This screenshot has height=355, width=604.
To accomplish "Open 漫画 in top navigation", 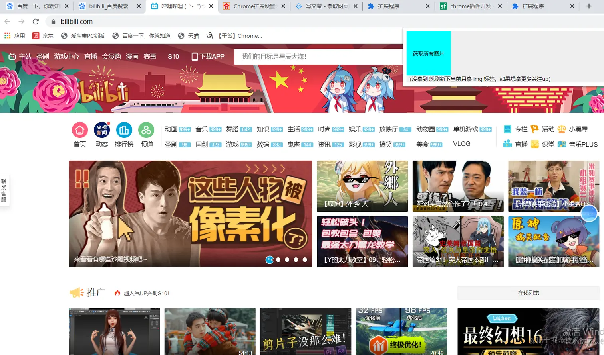I will pos(132,57).
